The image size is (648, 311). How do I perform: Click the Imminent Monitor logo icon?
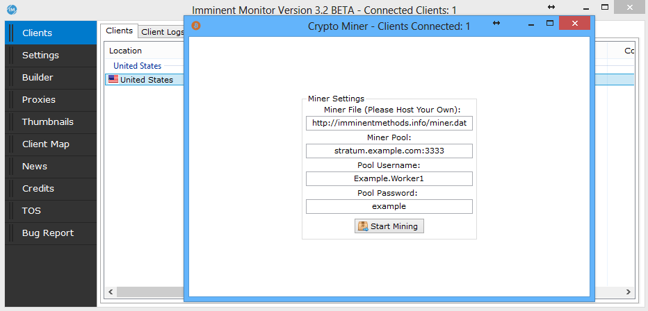click(x=12, y=8)
